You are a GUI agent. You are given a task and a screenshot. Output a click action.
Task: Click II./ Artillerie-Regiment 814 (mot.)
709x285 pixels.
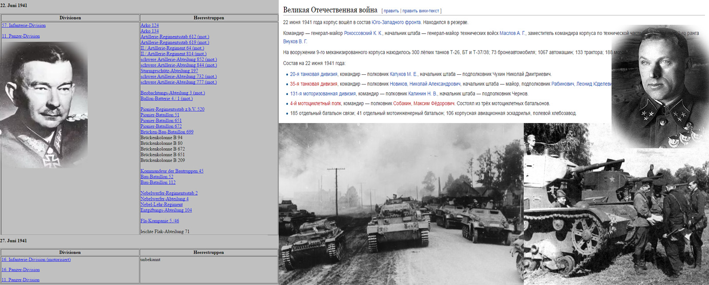click(174, 54)
